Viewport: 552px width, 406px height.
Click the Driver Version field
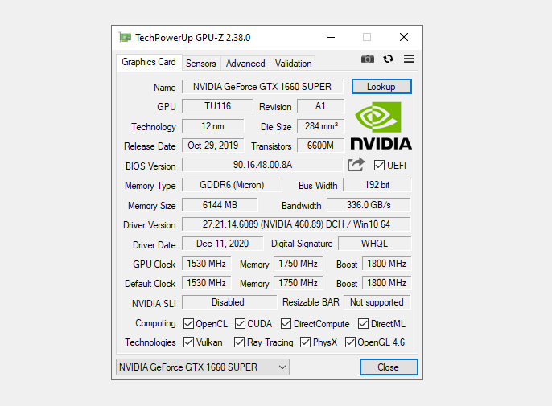[296, 224]
